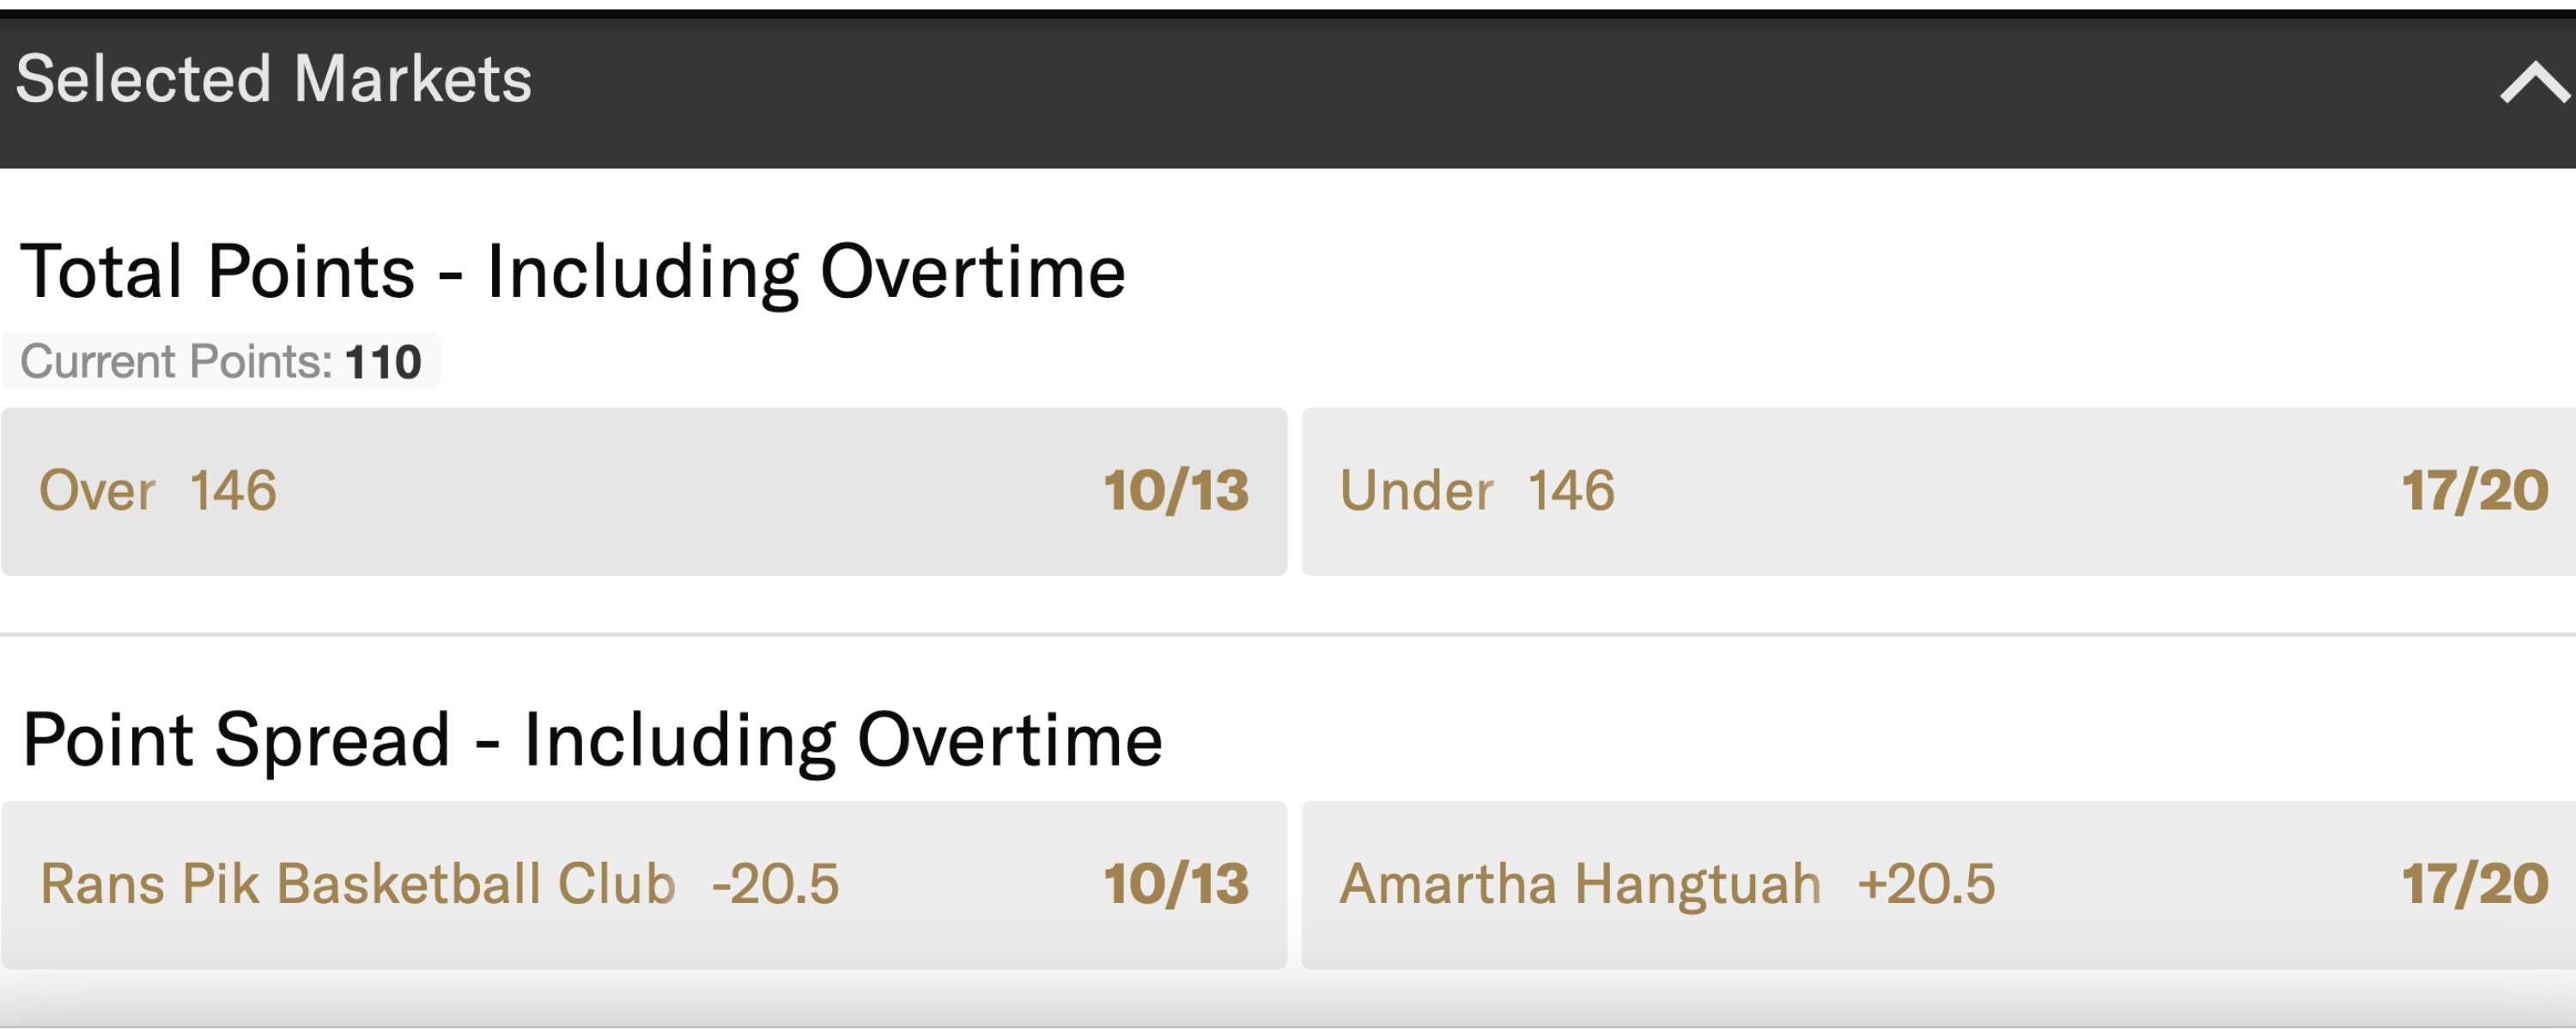Click the 146 line value beside Over
Image resolution: width=2576 pixels, height=1030 pixels.
tap(233, 491)
